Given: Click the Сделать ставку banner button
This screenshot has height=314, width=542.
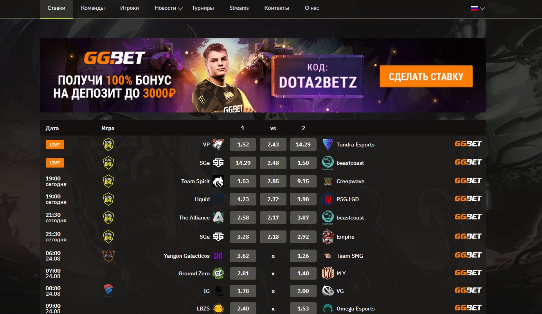Looking at the screenshot, I should point(426,76).
